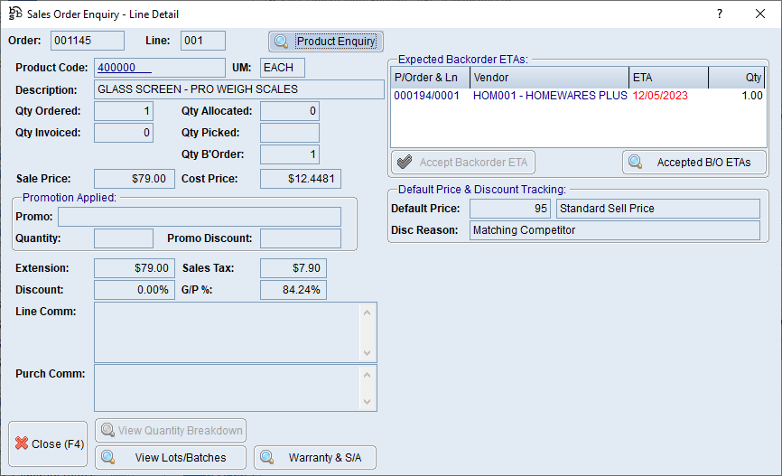Click the Product Enquiry magnifier icon
The height and width of the screenshot is (476, 782).
[281, 42]
